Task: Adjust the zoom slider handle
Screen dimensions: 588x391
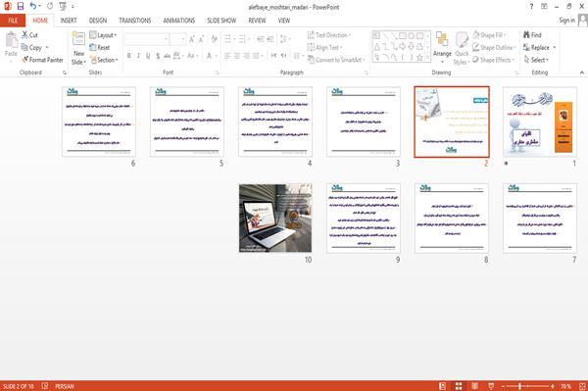Action: [519, 386]
